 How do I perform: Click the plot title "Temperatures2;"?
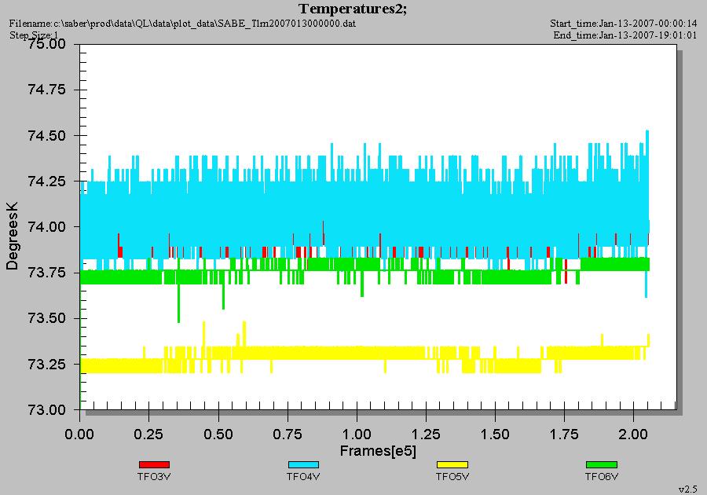(353, 9)
